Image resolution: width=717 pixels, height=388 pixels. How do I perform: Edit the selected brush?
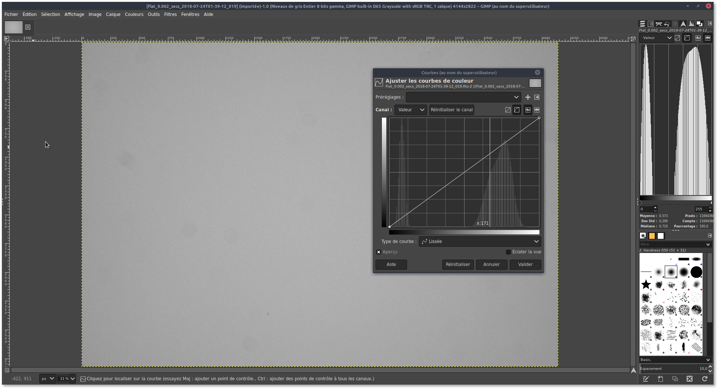pyautogui.click(x=646, y=379)
